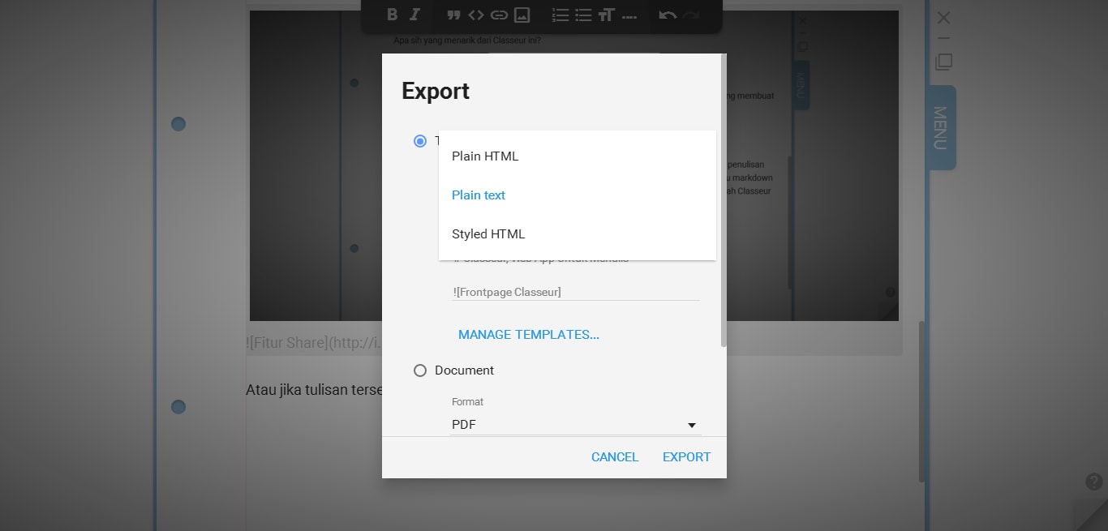Apply italic formatting from the toolbar
The height and width of the screenshot is (531, 1108).
[x=415, y=15]
